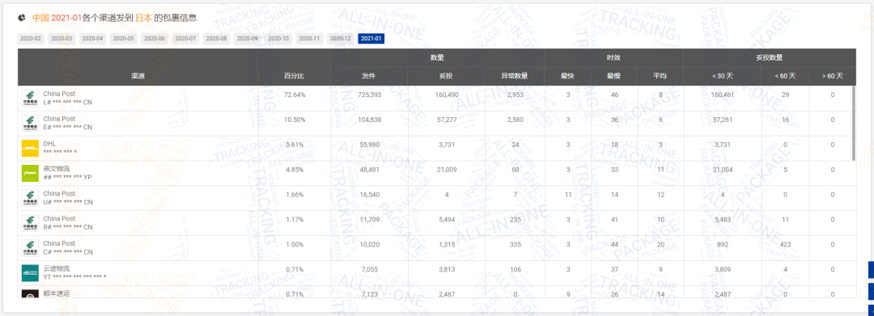
Task: Click the 160,490 delivered count cell
Action: tap(447, 95)
